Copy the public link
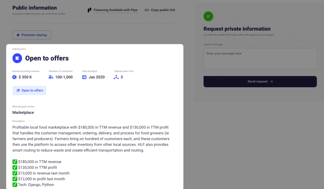This screenshot has width=324, height=189. pos(163,10)
